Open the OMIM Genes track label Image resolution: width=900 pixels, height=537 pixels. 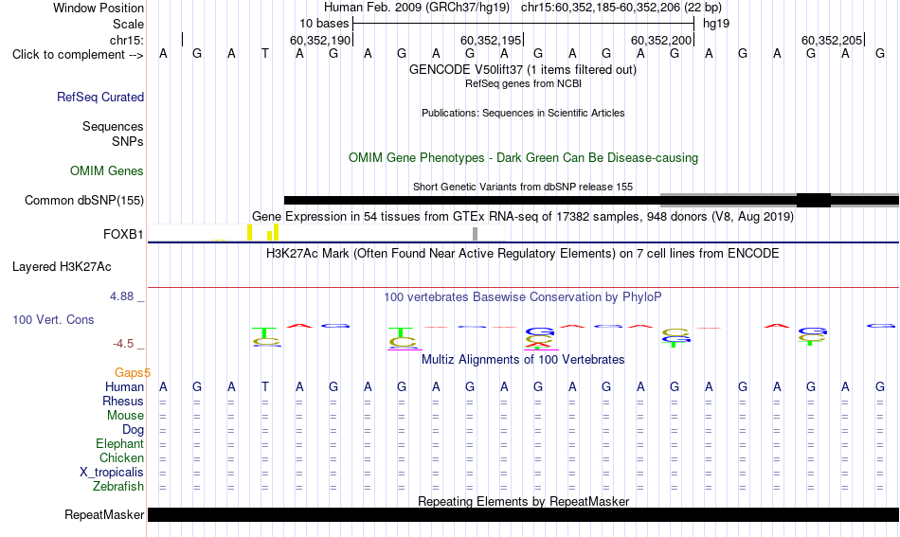click(107, 171)
